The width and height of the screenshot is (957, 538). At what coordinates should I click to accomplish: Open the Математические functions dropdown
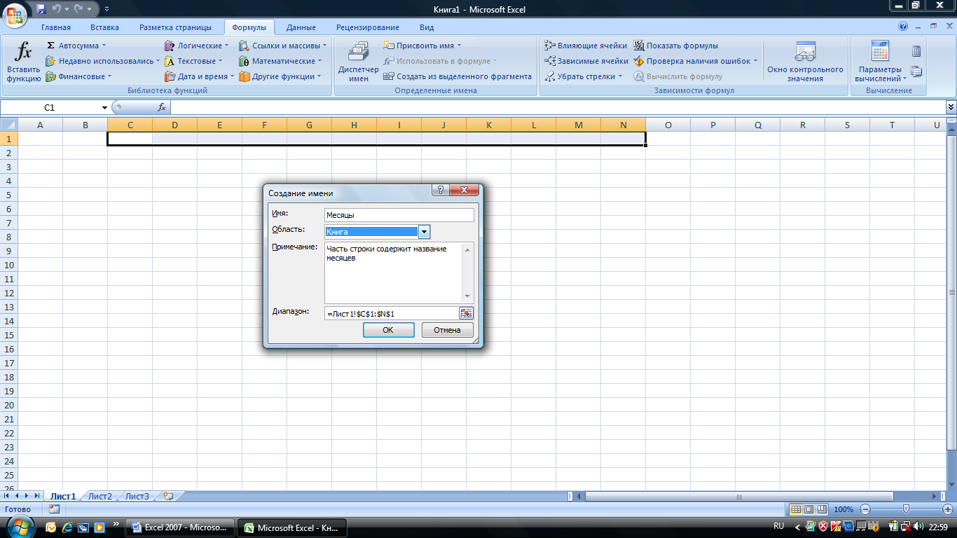(x=282, y=61)
